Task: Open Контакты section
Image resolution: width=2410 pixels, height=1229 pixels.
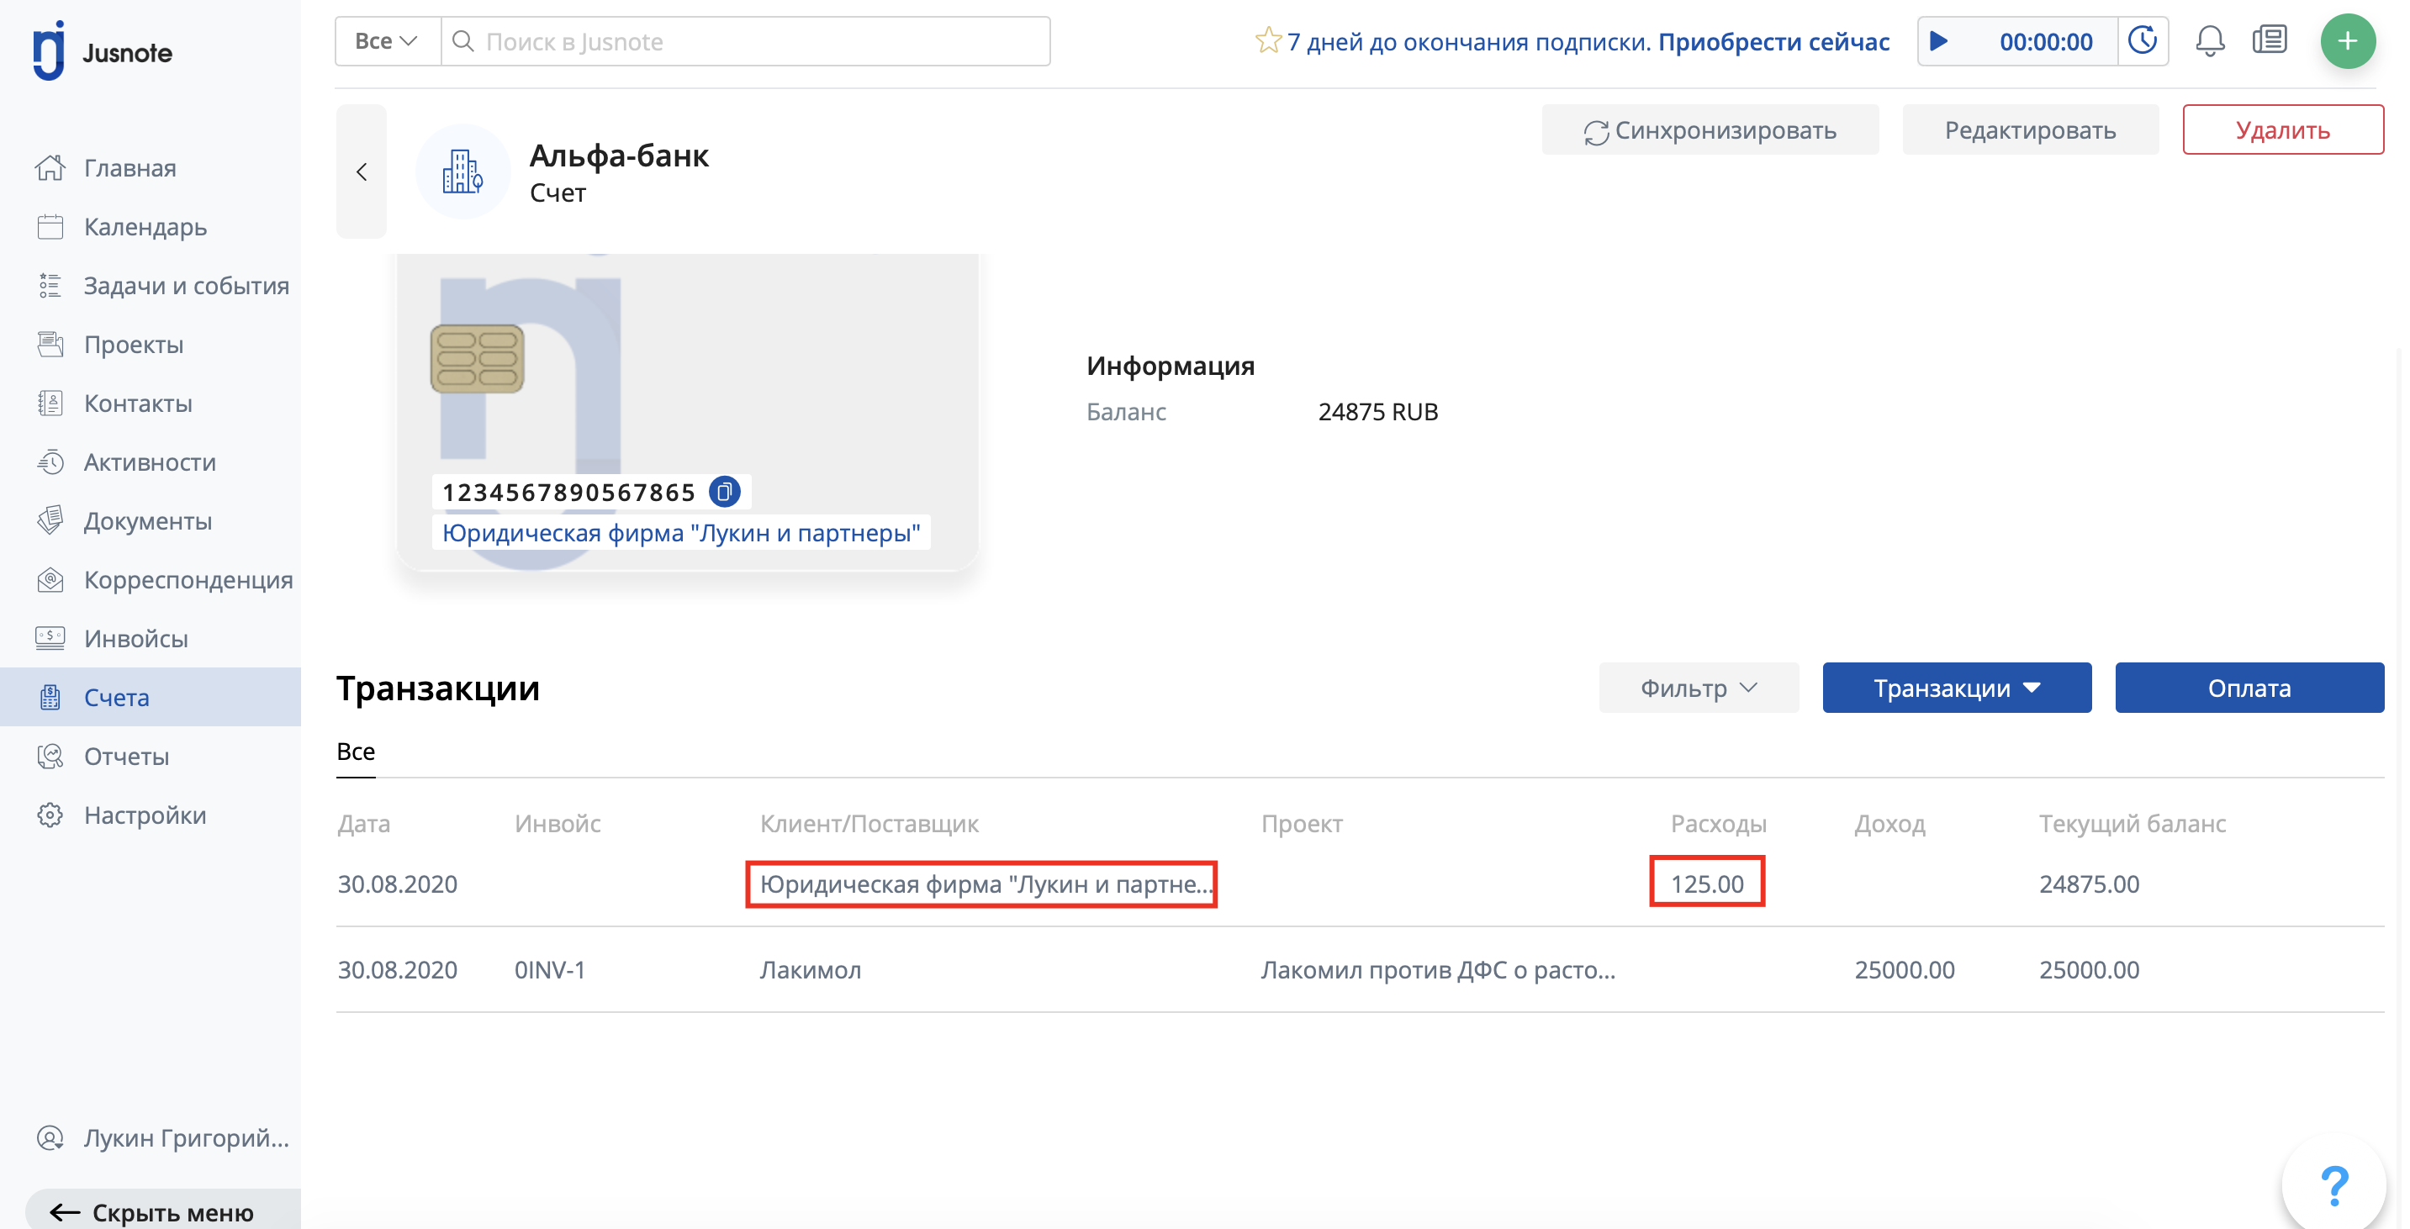Action: [138, 404]
